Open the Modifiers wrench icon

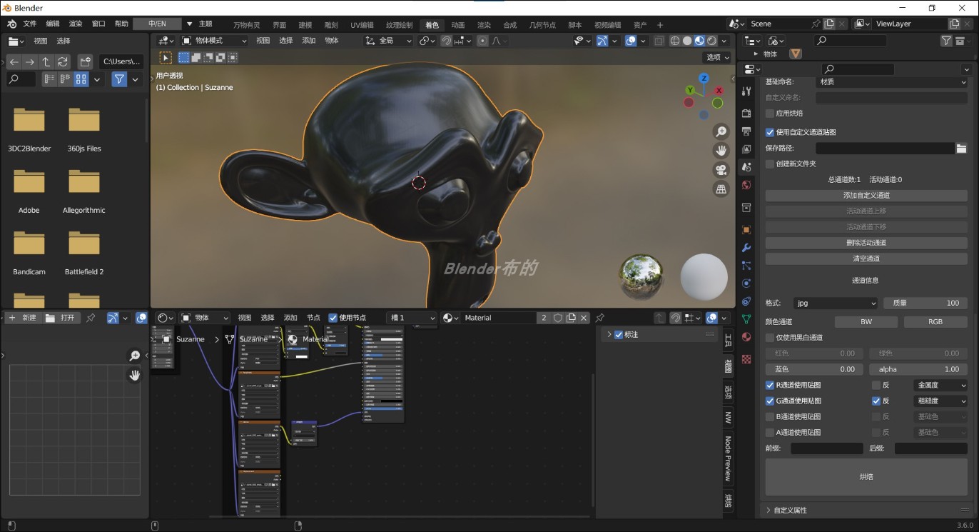pos(746,248)
